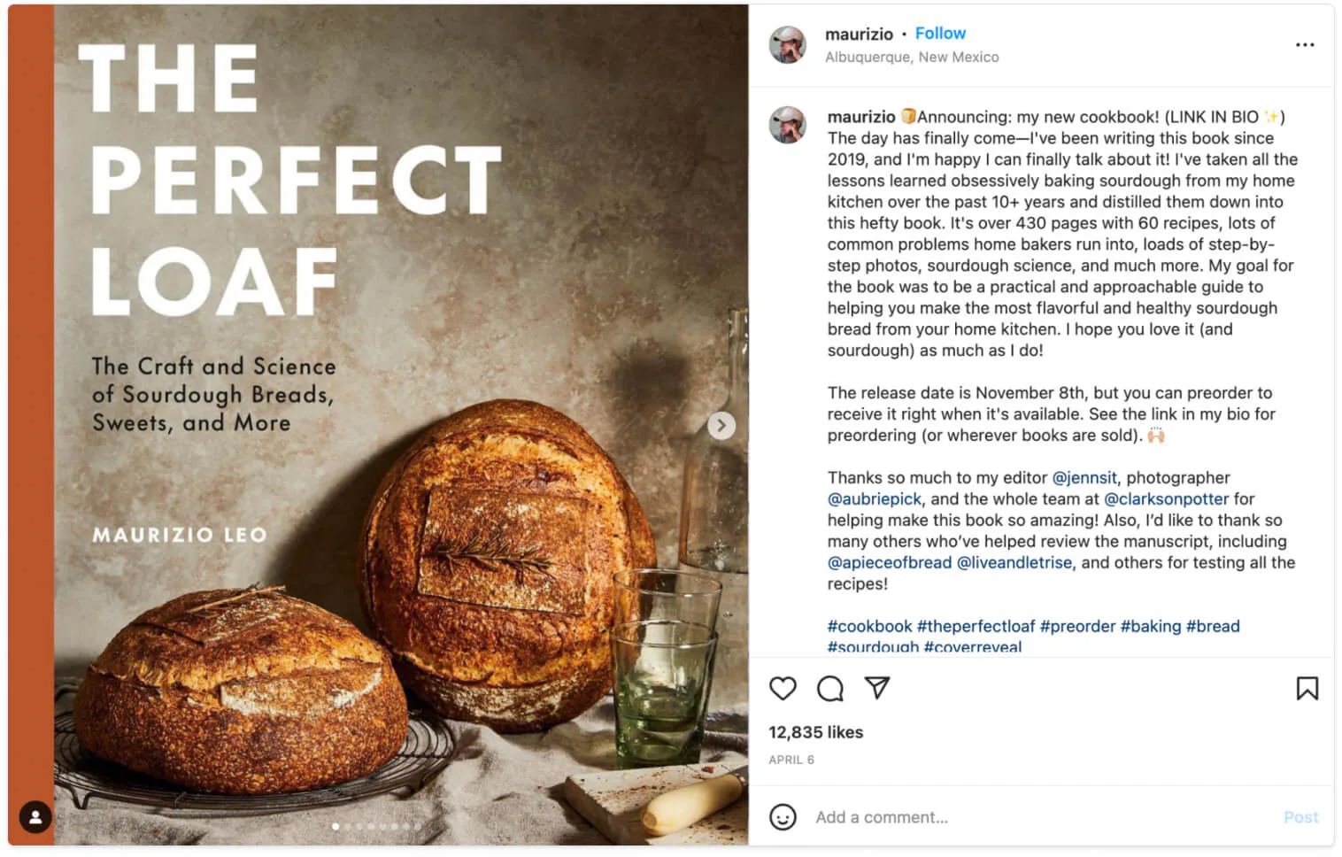Open the emoji picker in the comment bar
This screenshot has width=1342, height=857.
click(783, 817)
